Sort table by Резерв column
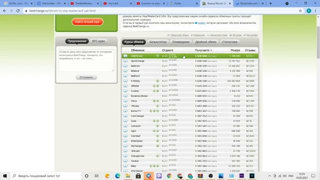Image resolution: width=320 pixels, height=180 pixels. pyautogui.click(x=235, y=50)
